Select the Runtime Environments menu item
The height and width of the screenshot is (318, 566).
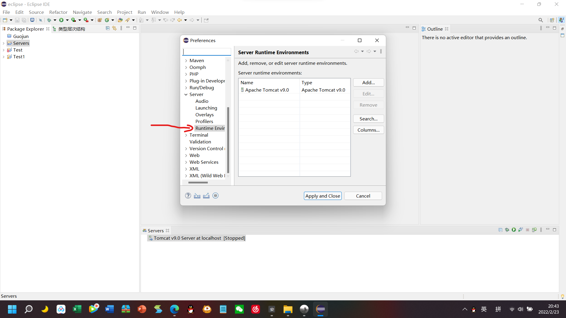coord(210,128)
